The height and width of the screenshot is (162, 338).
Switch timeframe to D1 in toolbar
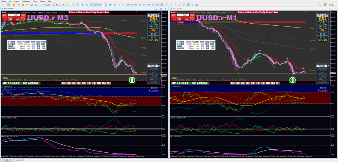114,5
